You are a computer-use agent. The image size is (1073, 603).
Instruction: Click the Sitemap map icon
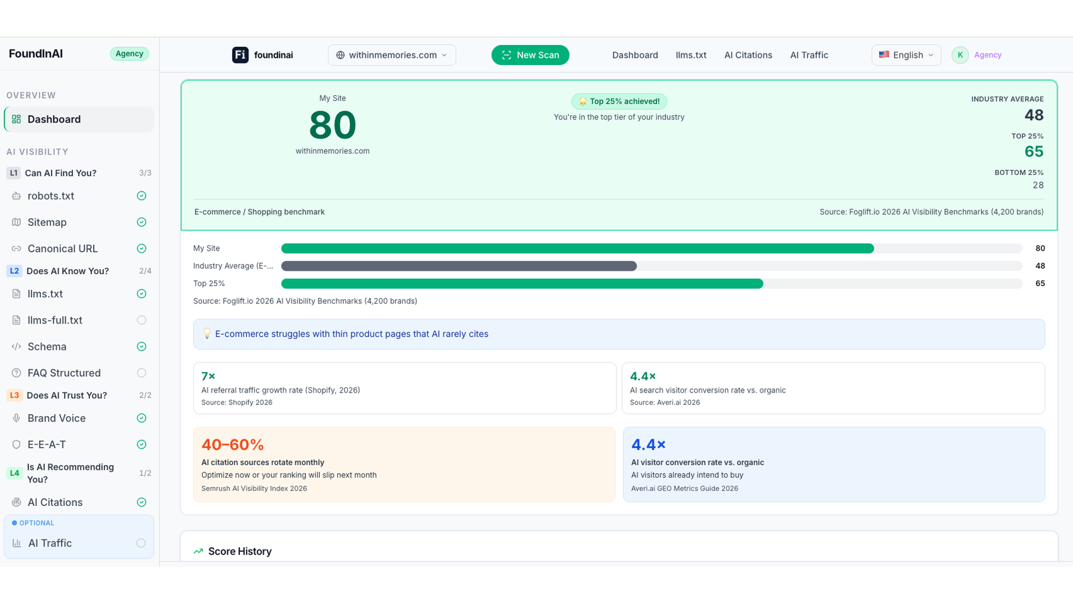(x=16, y=222)
